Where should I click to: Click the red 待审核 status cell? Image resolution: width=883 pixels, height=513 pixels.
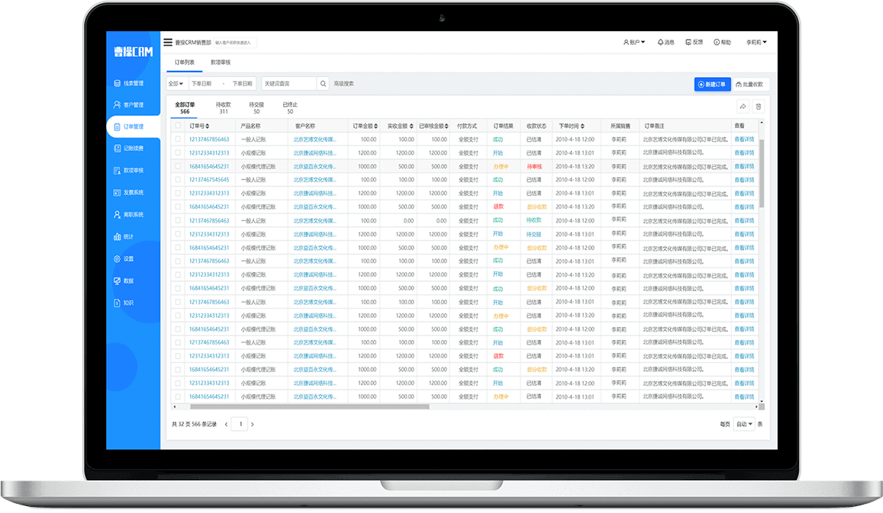click(534, 166)
